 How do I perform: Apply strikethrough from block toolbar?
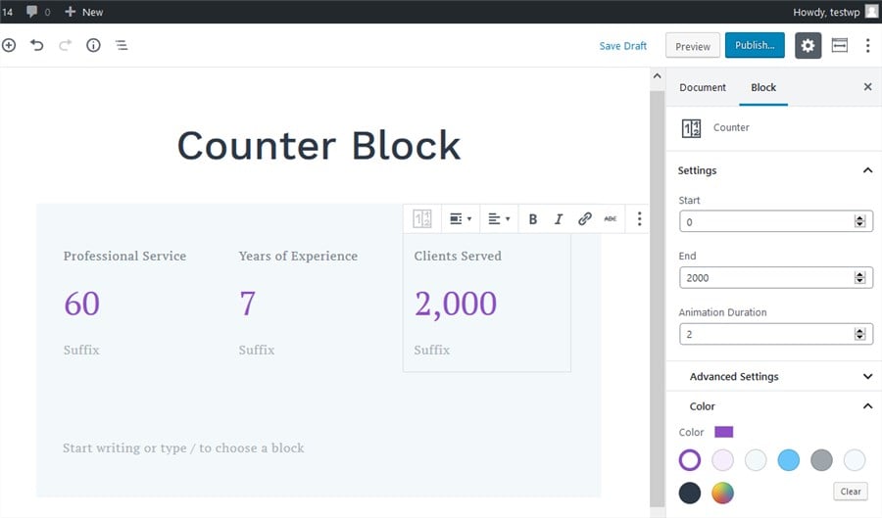pyautogui.click(x=611, y=219)
